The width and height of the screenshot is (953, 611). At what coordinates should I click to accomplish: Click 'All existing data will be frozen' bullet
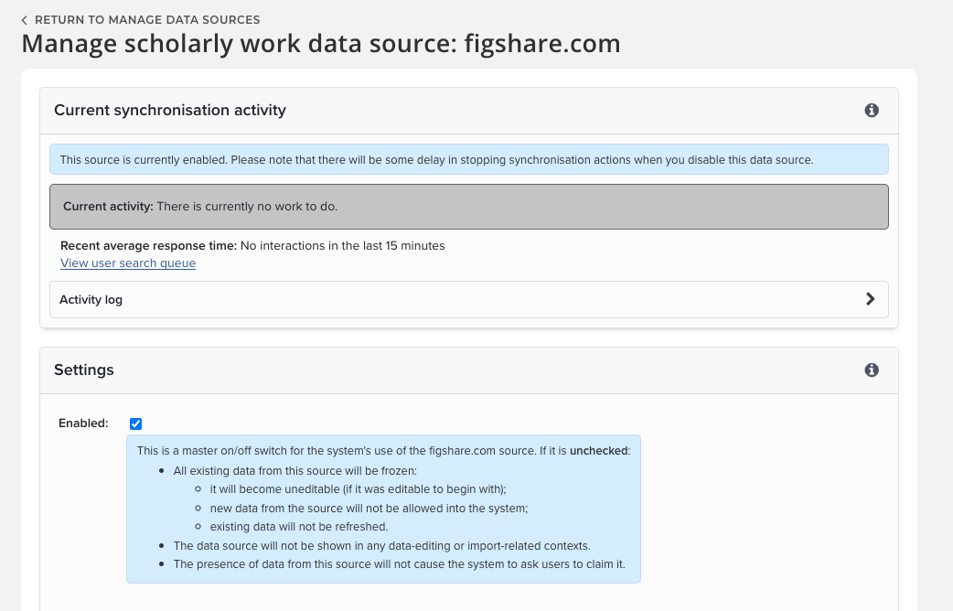coord(294,471)
